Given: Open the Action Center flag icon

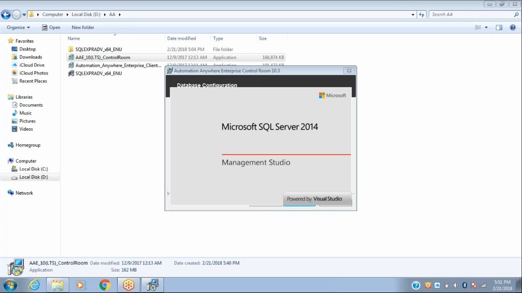Looking at the screenshot, I should click(474, 285).
